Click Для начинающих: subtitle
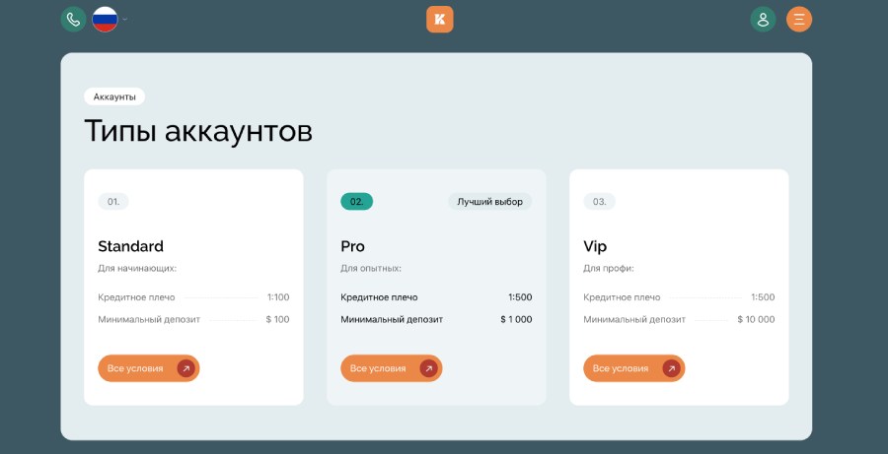The image size is (888, 454). click(137, 268)
